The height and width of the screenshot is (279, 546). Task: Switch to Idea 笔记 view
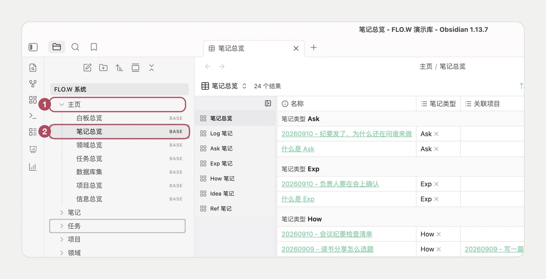coord(235,193)
